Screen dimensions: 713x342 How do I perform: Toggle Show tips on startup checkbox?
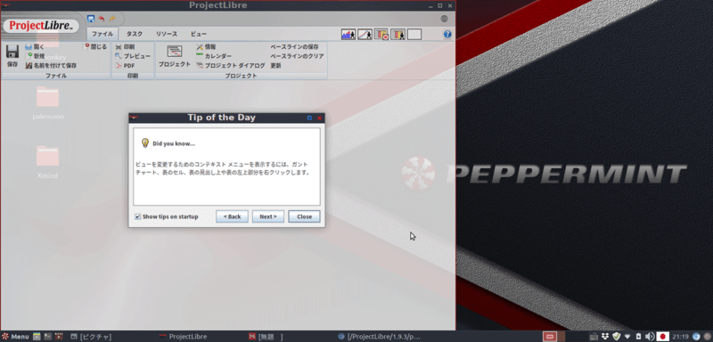click(x=138, y=216)
